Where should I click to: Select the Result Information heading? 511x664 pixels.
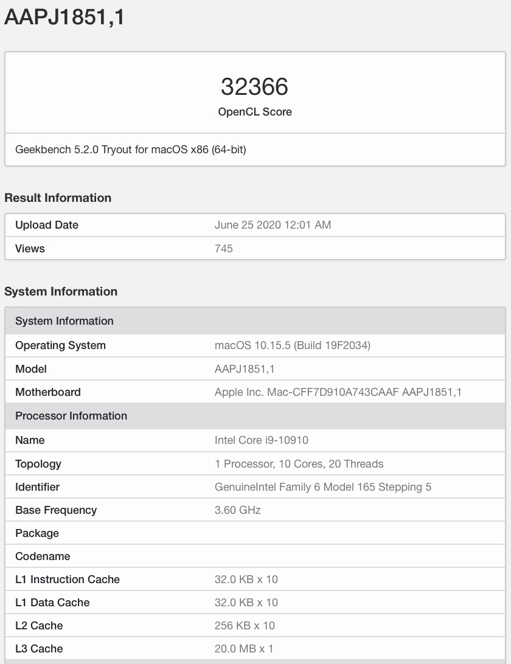coord(58,198)
